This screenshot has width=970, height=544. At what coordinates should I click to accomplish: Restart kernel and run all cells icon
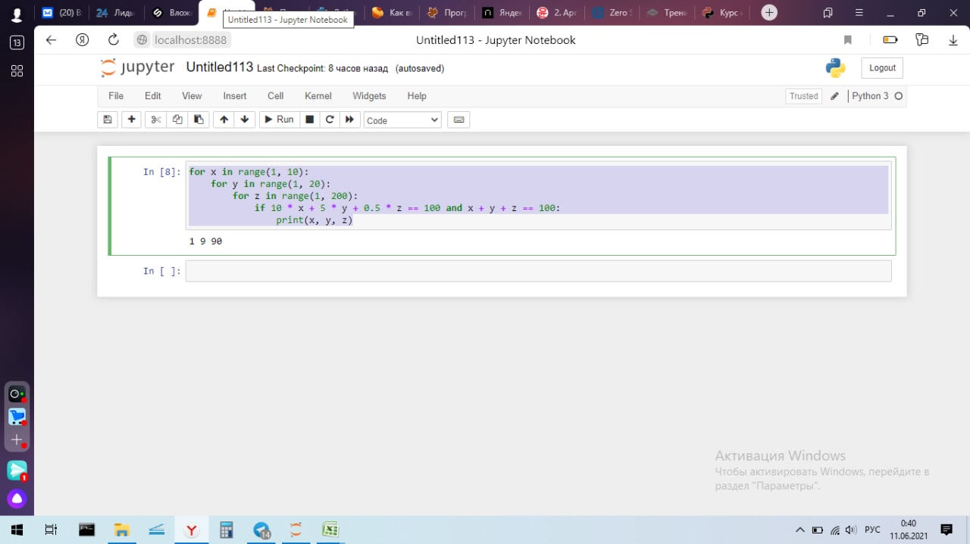pyautogui.click(x=349, y=120)
